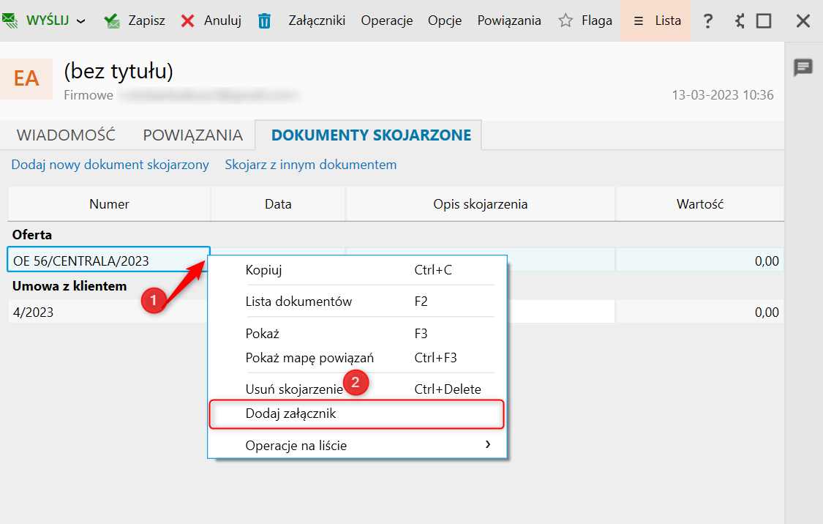Expand the Operacje na liście submenu

[357, 445]
